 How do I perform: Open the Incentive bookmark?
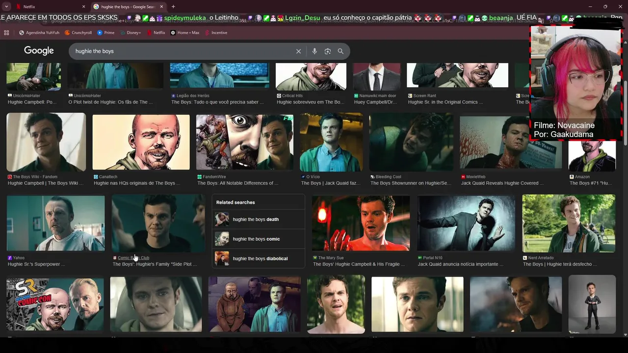(216, 33)
